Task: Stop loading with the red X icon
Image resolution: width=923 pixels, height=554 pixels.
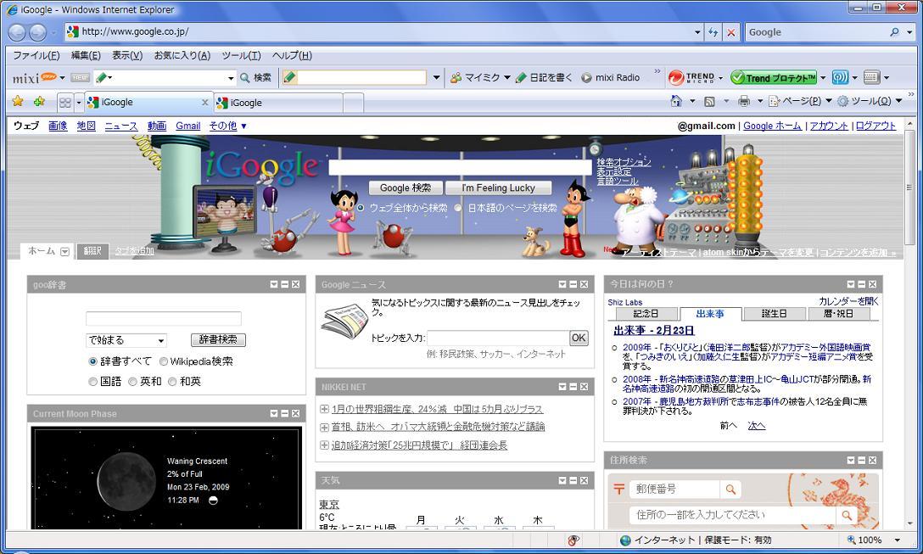Action: tap(730, 32)
